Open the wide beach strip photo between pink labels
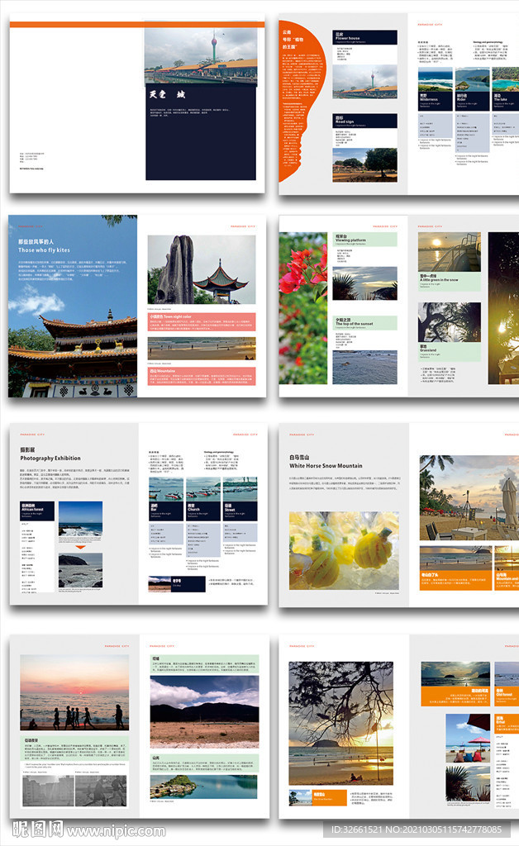 point(201,349)
